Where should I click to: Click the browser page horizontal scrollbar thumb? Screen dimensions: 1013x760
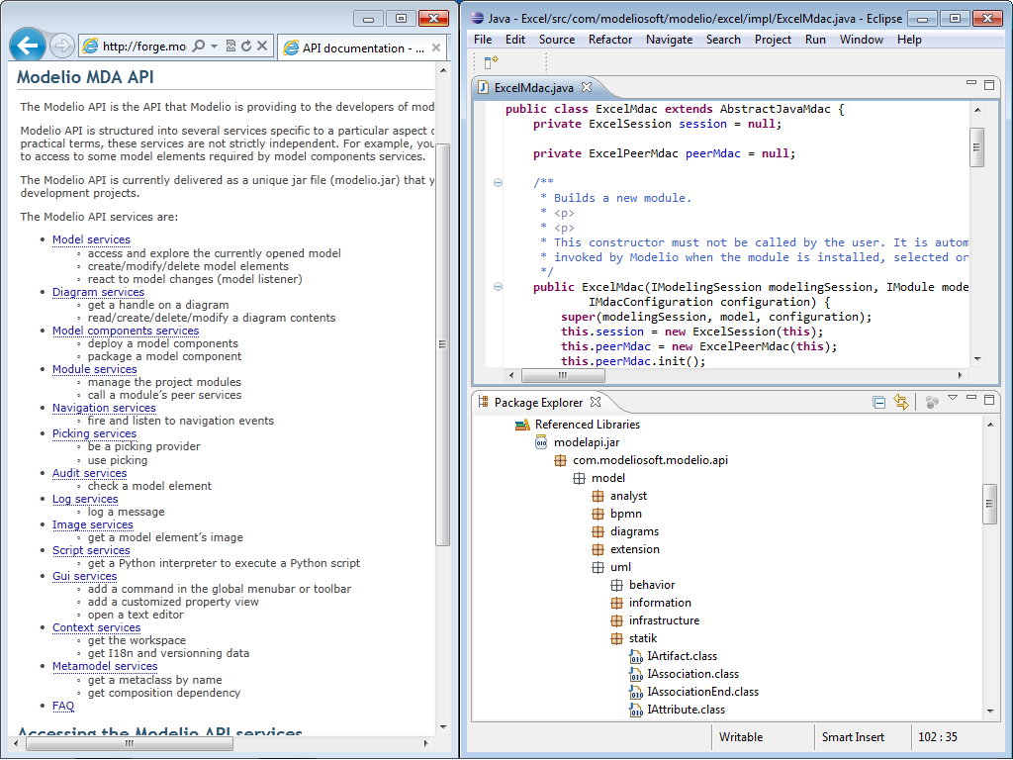(x=130, y=744)
